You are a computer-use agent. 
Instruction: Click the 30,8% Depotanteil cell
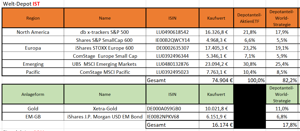point(250,64)
